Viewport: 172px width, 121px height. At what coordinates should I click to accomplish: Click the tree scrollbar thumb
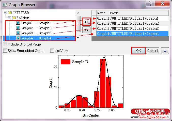click(78, 24)
